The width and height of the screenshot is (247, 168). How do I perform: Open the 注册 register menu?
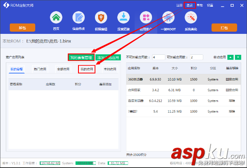point(179,5)
